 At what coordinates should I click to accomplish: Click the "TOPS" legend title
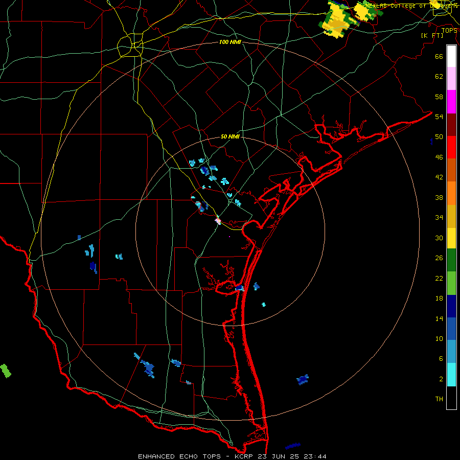click(449, 31)
